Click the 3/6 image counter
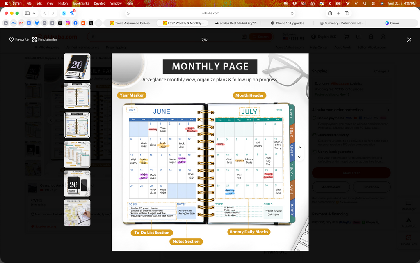Image resolution: width=420 pixels, height=263 pixels. click(204, 39)
